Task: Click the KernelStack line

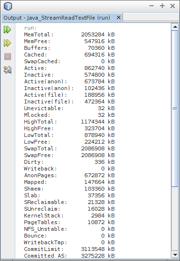Action: pyautogui.click(x=69, y=216)
